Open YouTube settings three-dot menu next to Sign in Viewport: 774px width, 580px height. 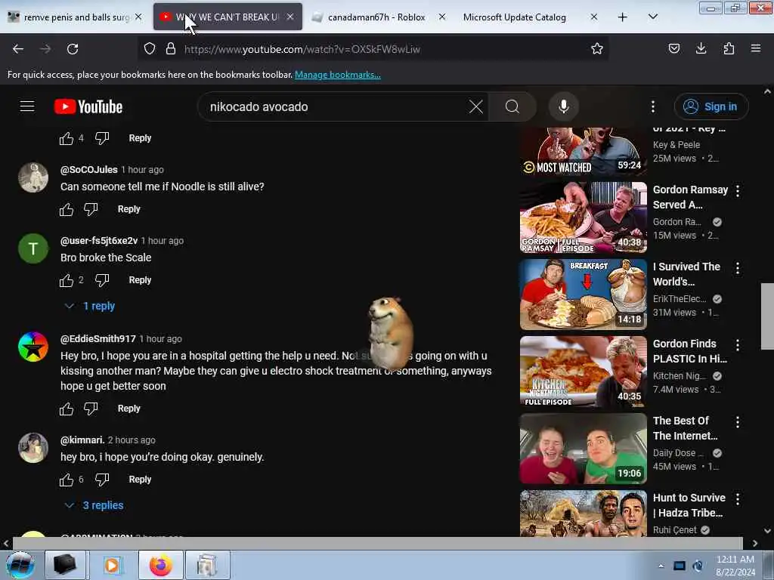(653, 106)
